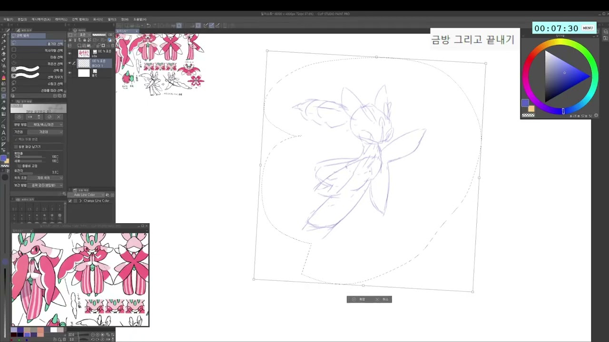Select the sda layer thumbnail

[84, 53]
